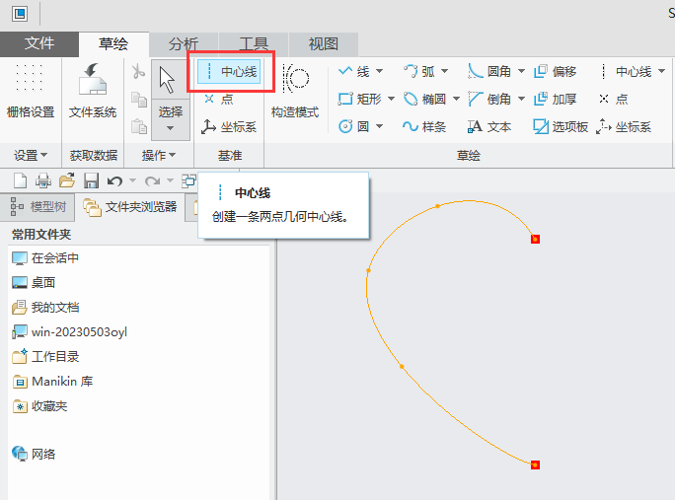This screenshot has height=500, width=675.
Task: Select sketch Coordinate System in 草绘 group
Action: [624, 126]
